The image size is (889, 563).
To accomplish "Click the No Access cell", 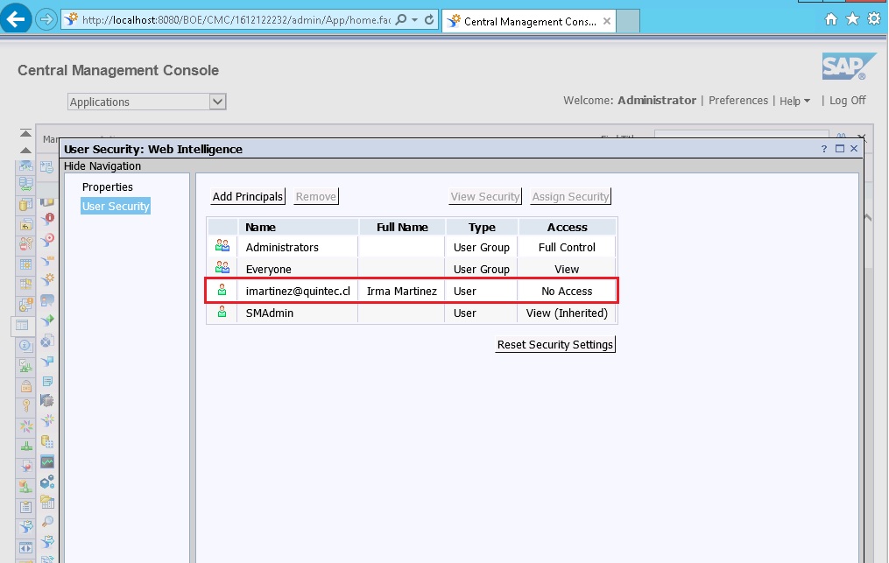I will [x=567, y=291].
